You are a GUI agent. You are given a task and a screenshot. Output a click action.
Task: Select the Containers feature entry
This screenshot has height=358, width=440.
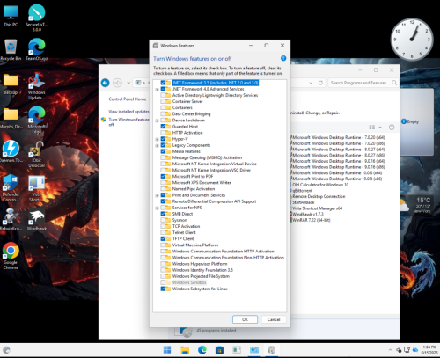click(182, 107)
